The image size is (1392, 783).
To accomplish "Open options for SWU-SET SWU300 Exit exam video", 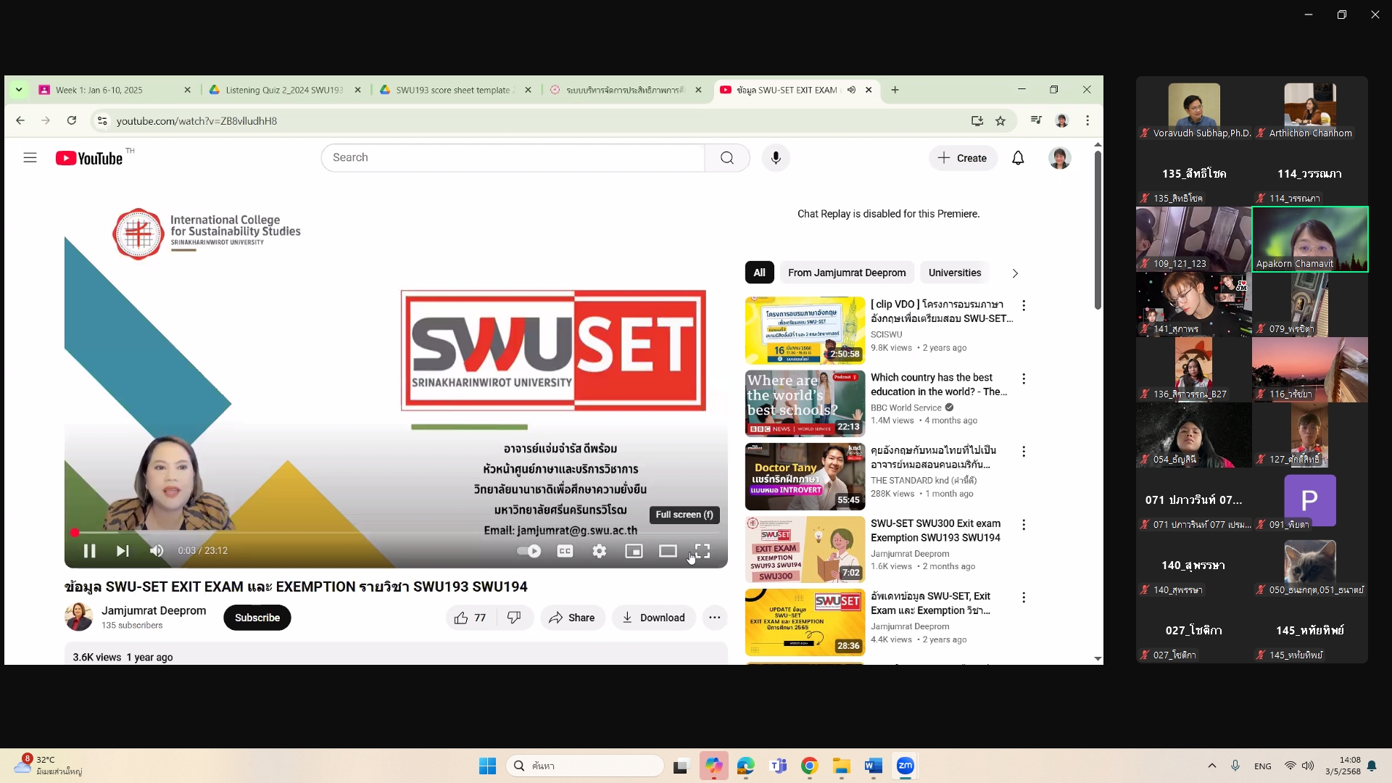I will pos(1024,525).
